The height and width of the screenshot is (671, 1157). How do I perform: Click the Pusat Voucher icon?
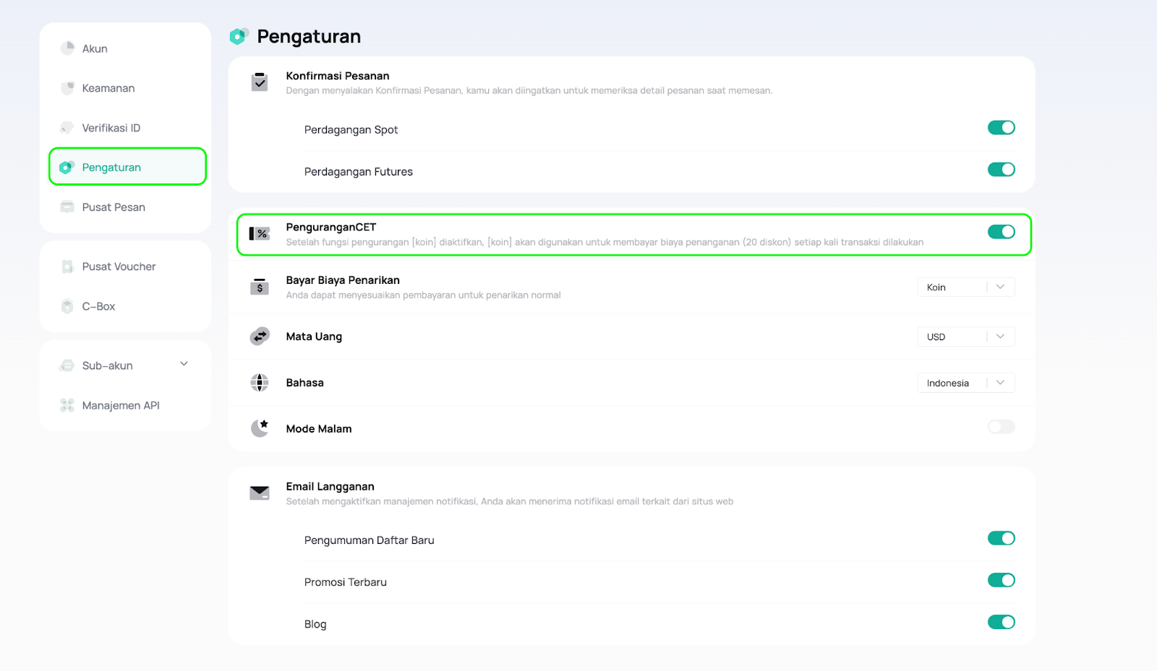(67, 267)
